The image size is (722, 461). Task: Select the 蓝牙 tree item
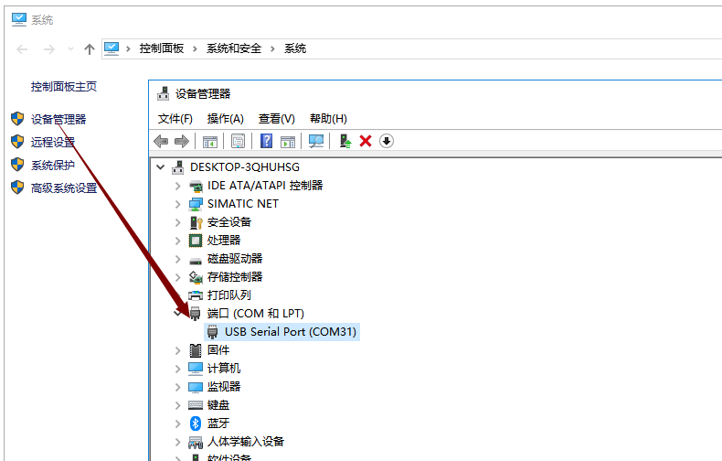pyautogui.click(x=218, y=423)
